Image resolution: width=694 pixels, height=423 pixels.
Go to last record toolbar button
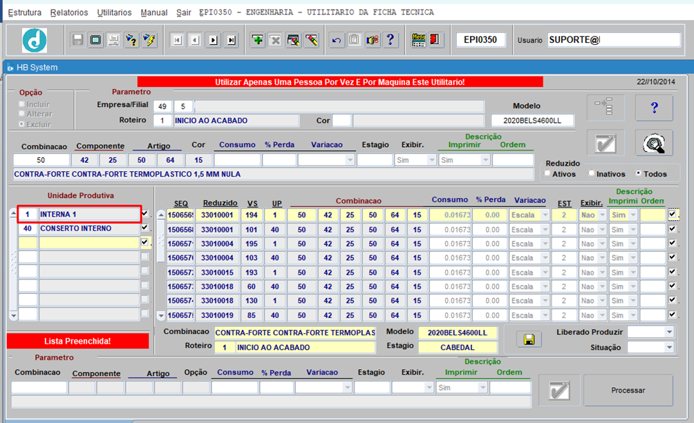232,40
